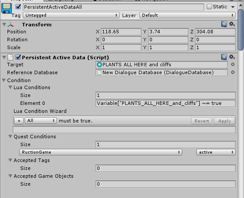Open Transform component help icon

pos(224,24)
